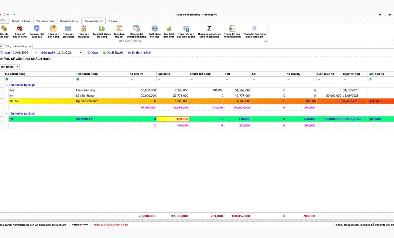Open Thống kê công trình theo khách hàng
Screen dimensions: 394x238
(x=209, y=31)
